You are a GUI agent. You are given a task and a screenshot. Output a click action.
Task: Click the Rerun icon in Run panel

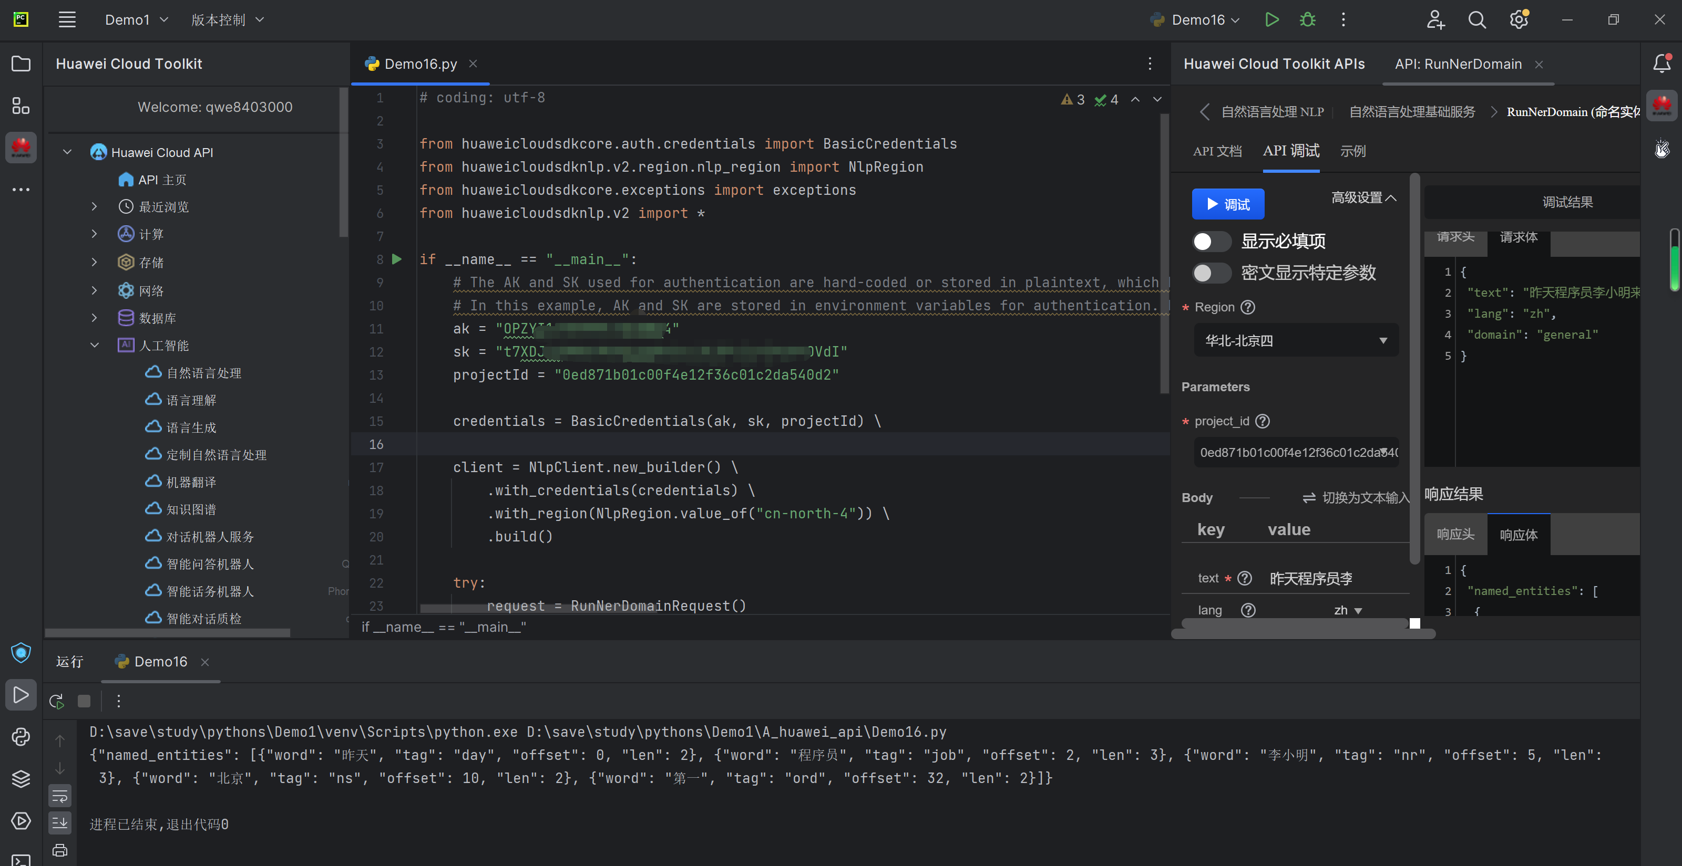(x=57, y=701)
